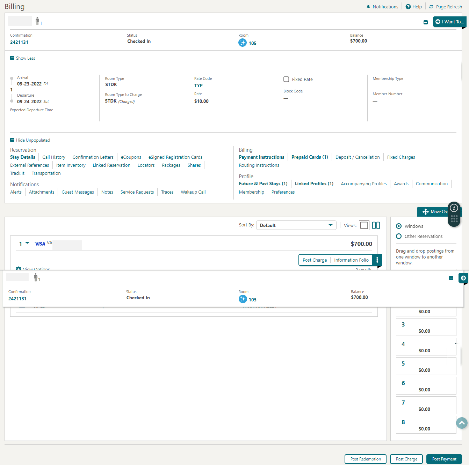Open window 1 vertical ellipsis menu
469x465 pixels.
coord(377,260)
